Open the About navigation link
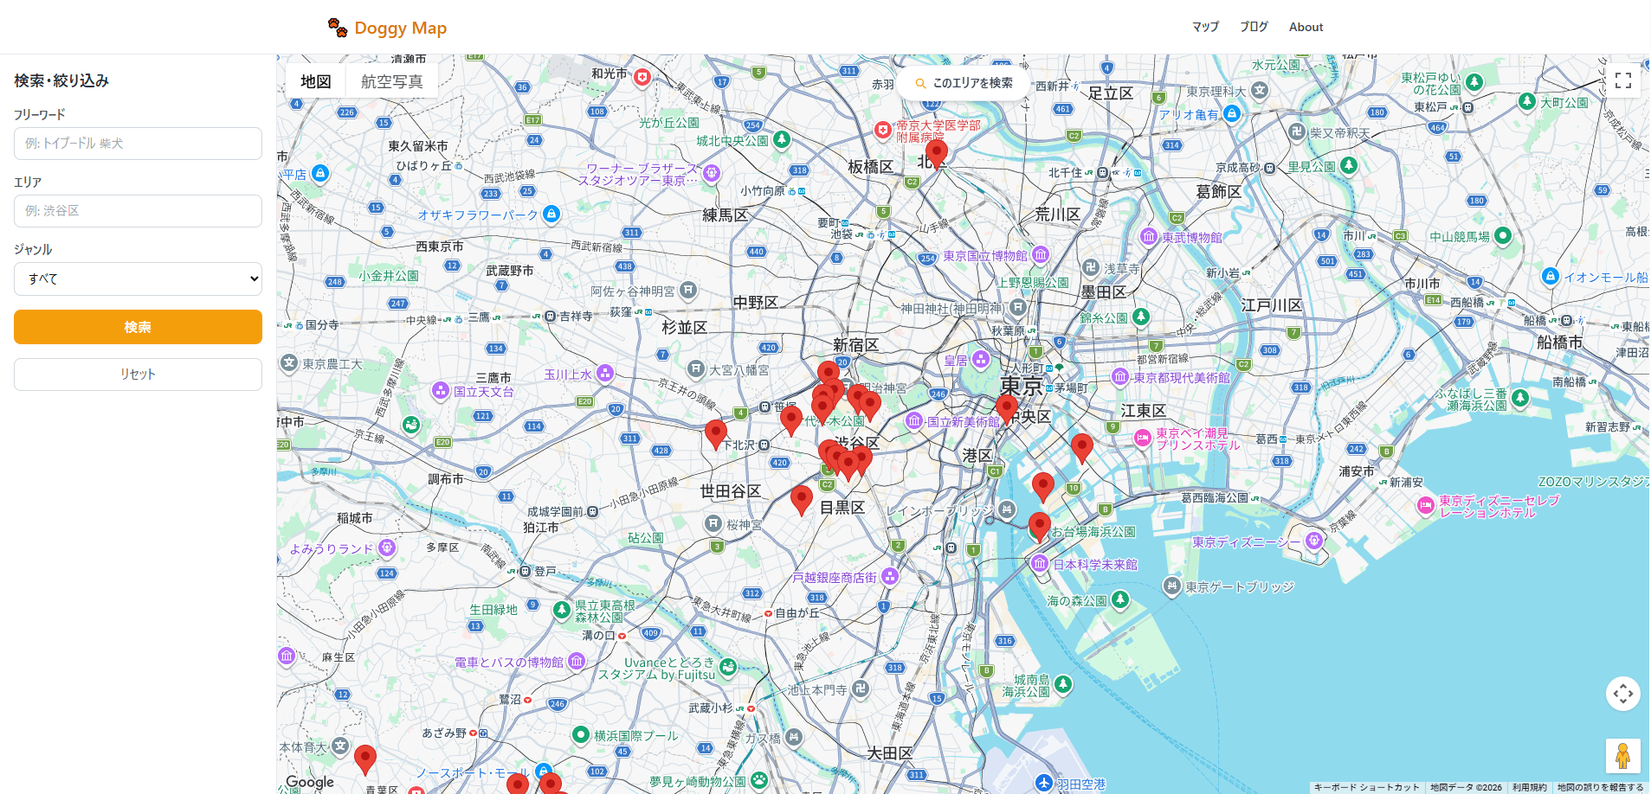The height and width of the screenshot is (794, 1651). (1306, 27)
